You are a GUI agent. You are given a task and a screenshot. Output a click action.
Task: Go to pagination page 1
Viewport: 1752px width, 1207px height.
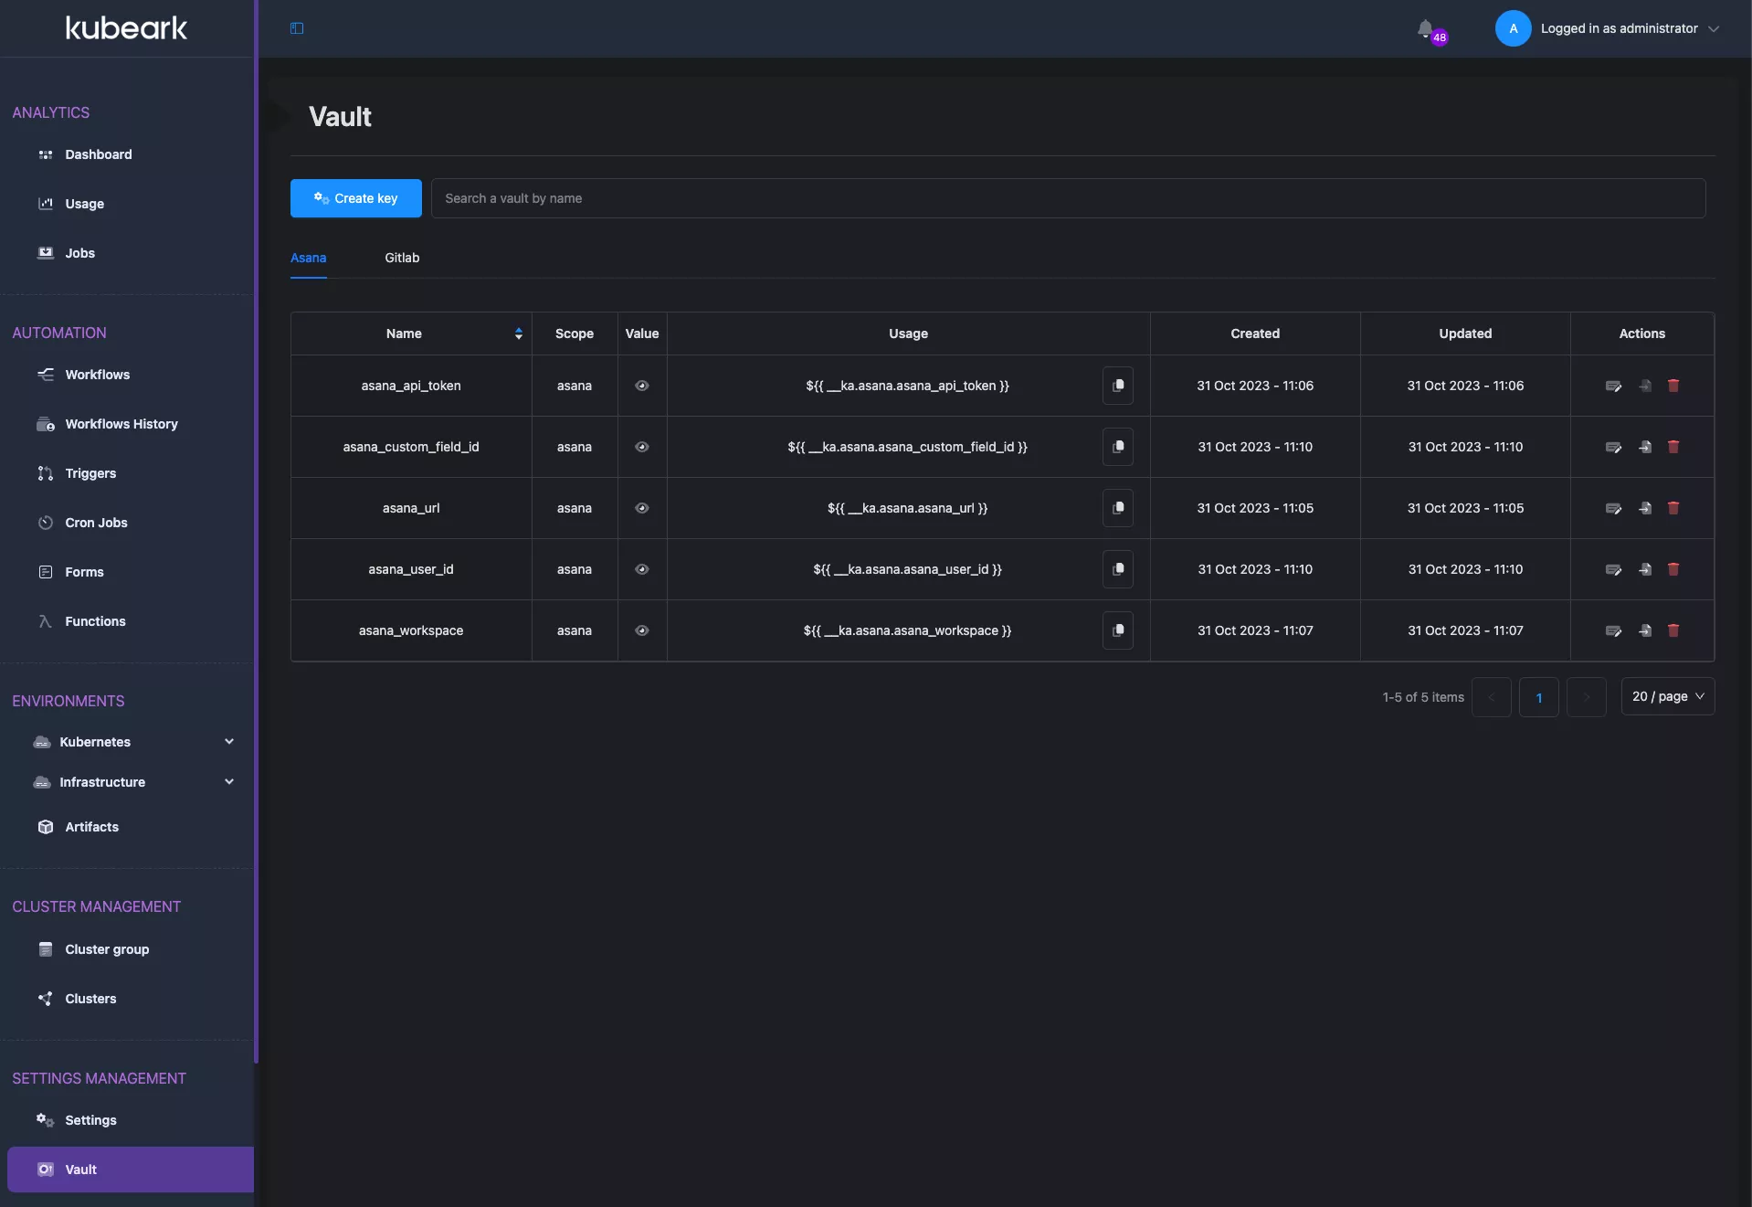click(1538, 697)
